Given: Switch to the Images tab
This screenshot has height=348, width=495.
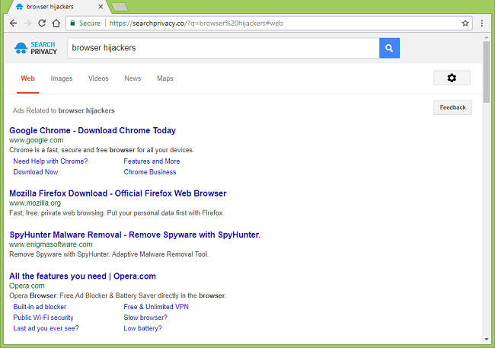Looking at the screenshot, I should [x=62, y=78].
